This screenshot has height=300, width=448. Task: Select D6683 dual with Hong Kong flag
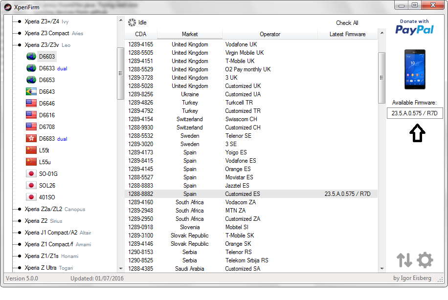[47, 139]
